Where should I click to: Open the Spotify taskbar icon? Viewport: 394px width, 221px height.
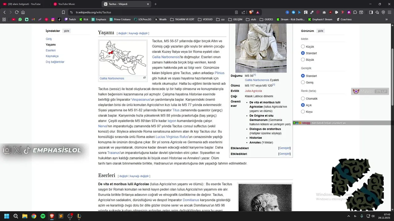point(43,216)
